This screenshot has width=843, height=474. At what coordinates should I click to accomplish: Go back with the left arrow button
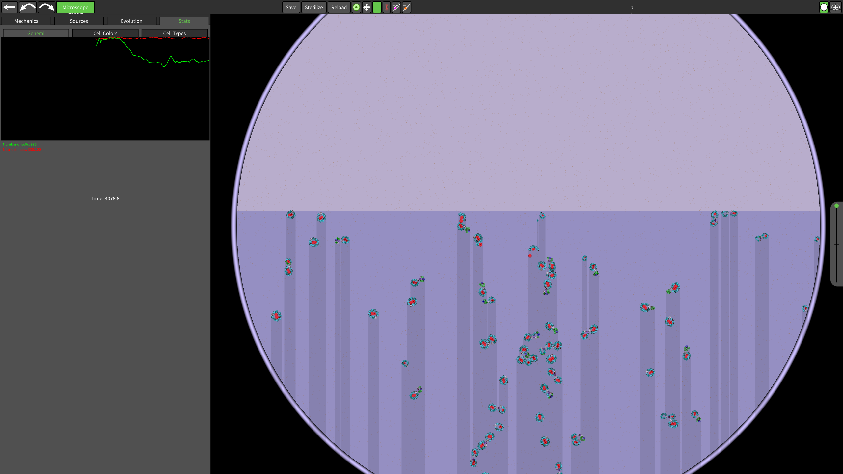(x=9, y=7)
